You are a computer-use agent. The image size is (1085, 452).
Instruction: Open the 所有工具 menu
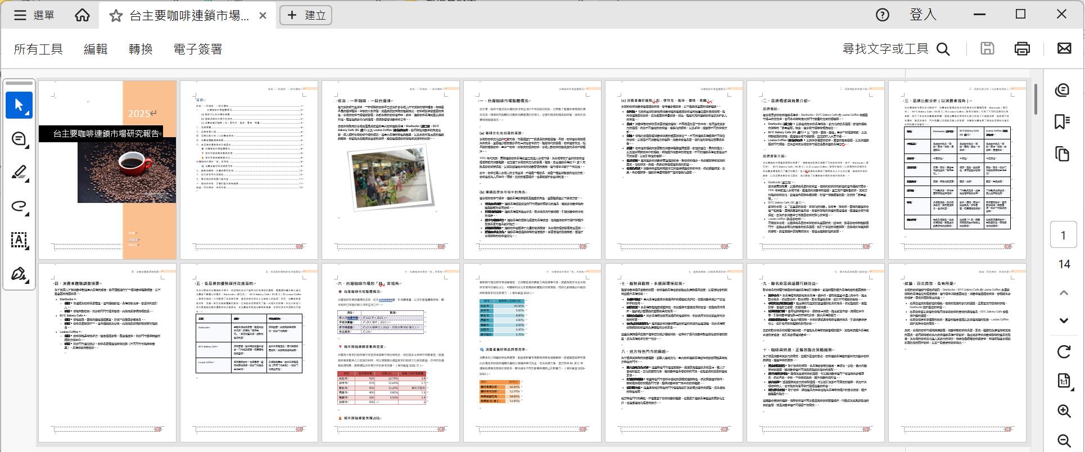click(x=38, y=49)
